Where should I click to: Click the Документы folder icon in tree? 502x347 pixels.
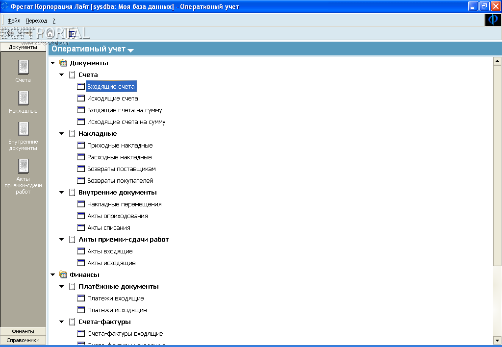point(63,63)
